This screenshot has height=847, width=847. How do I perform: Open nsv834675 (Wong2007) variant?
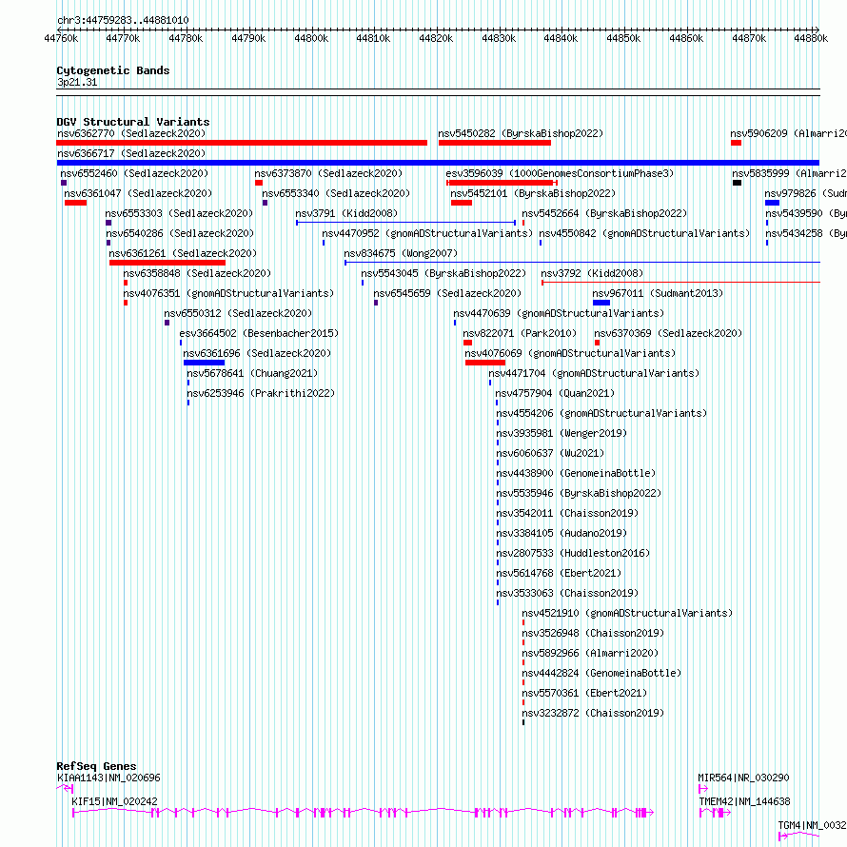(x=401, y=253)
